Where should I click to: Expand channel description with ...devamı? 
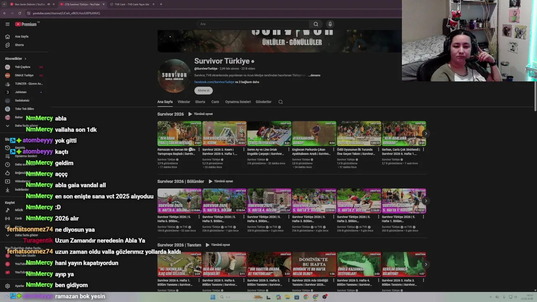pos(314,75)
